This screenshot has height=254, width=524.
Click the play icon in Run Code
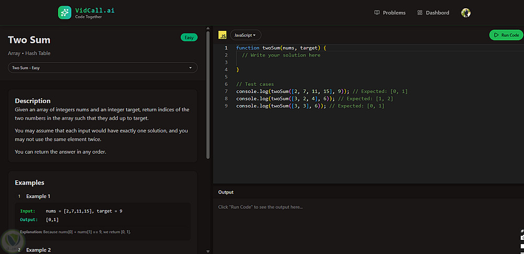497,35
